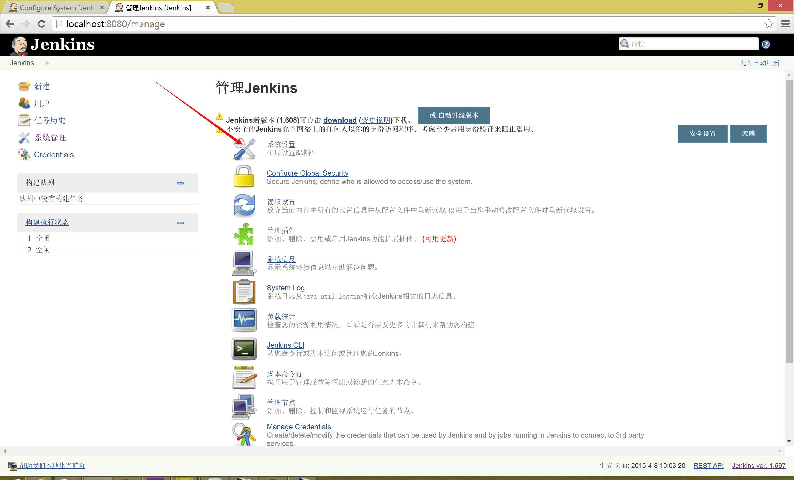
Task: Click the green puzzle piece plugin icon
Action: click(x=244, y=234)
